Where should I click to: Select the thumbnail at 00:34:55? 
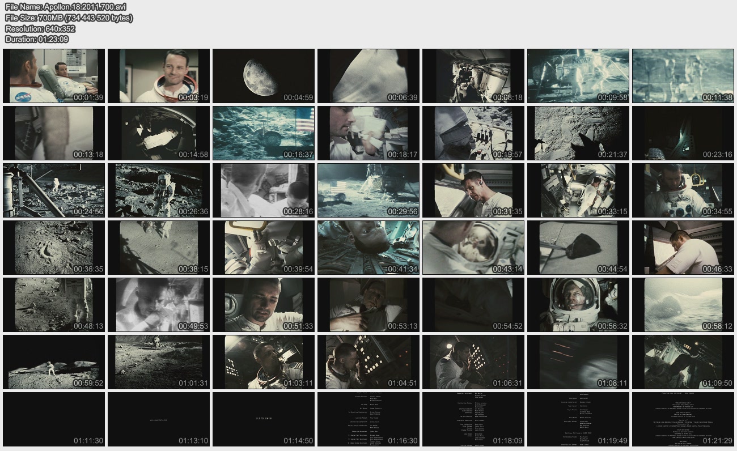[683, 190]
